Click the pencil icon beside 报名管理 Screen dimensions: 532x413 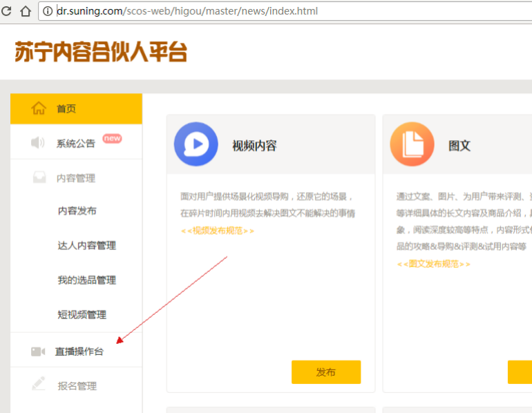click(39, 383)
